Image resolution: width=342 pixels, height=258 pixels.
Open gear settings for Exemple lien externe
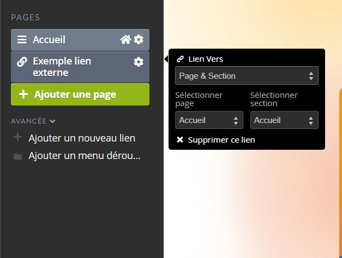(x=139, y=62)
